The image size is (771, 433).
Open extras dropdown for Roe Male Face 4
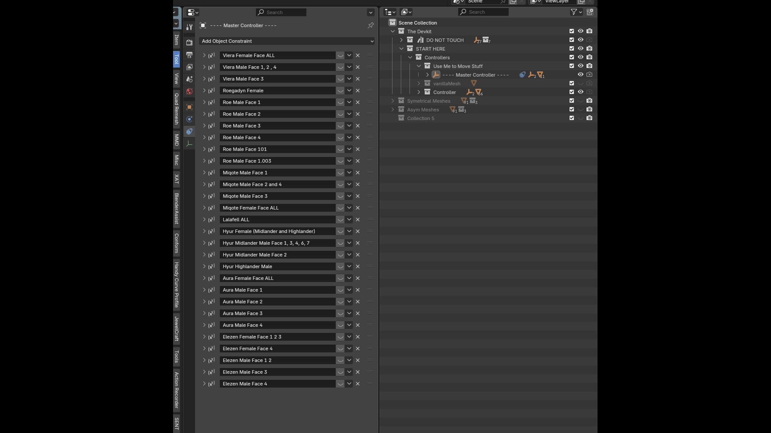(349, 138)
